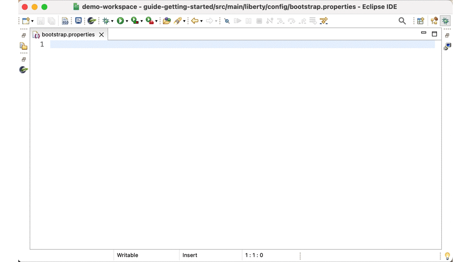Open the console monitor icon
Image resolution: width=471 pixels, height=262 pixels.
(78, 21)
